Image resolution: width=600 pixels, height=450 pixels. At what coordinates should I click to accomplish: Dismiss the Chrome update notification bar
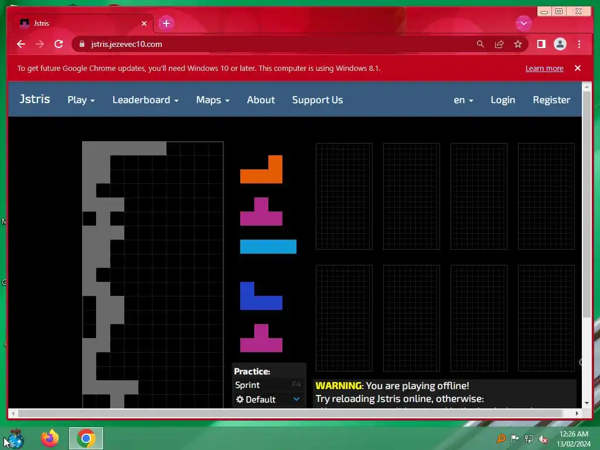578,68
